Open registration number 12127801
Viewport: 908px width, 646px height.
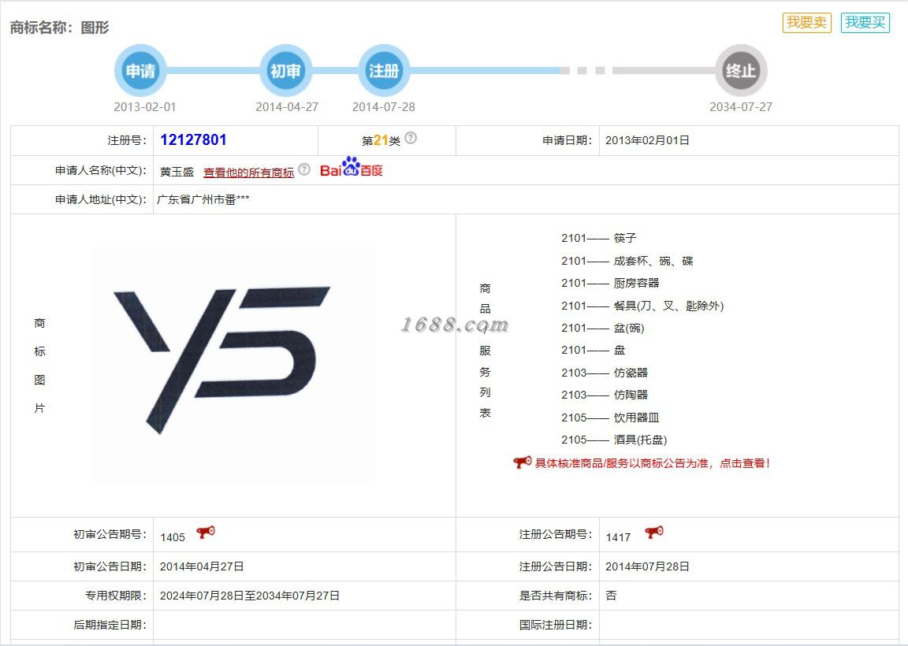click(193, 140)
